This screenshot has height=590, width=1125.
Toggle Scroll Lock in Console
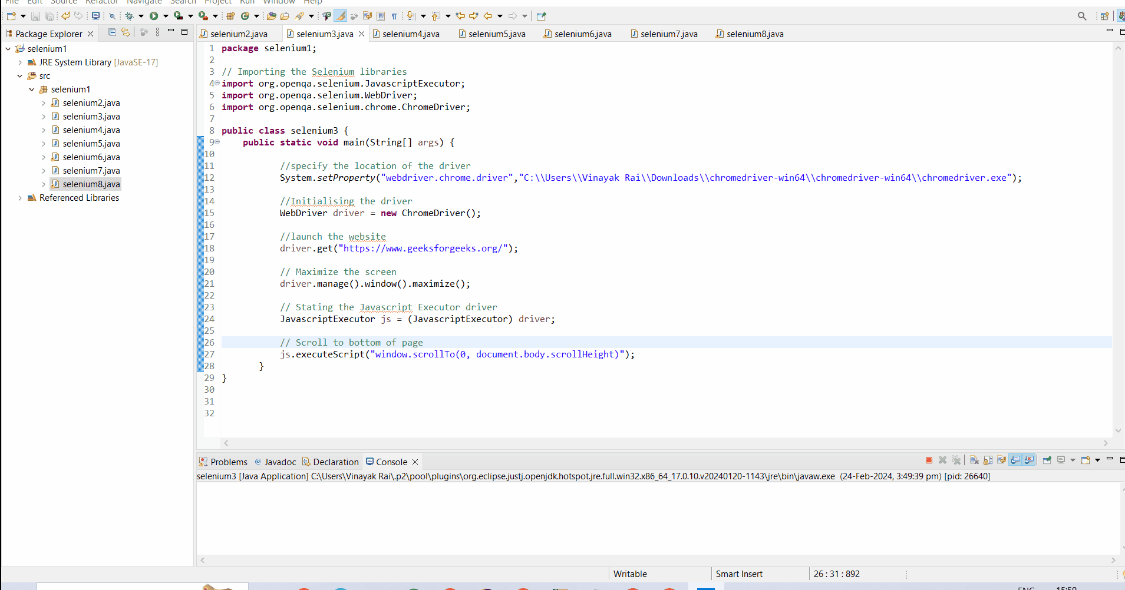click(988, 460)
